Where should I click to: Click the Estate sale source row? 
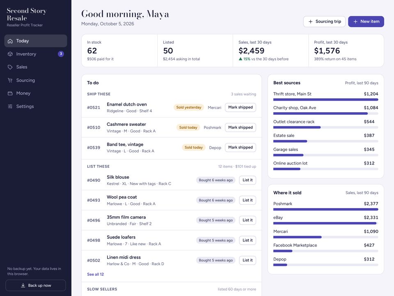325,138
